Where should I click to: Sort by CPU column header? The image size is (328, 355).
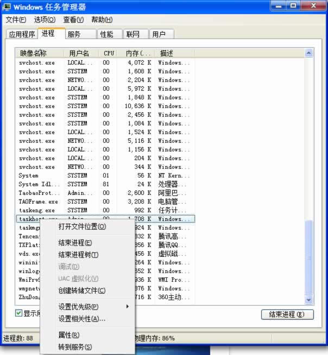pyautogui.click(x=108, y=53)
